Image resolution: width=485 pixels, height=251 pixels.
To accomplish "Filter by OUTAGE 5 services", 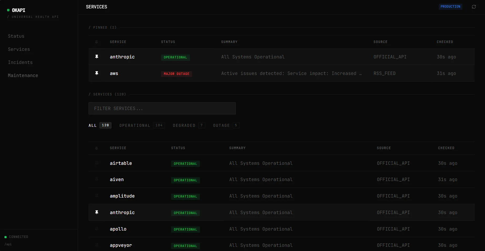I will 226,125.
